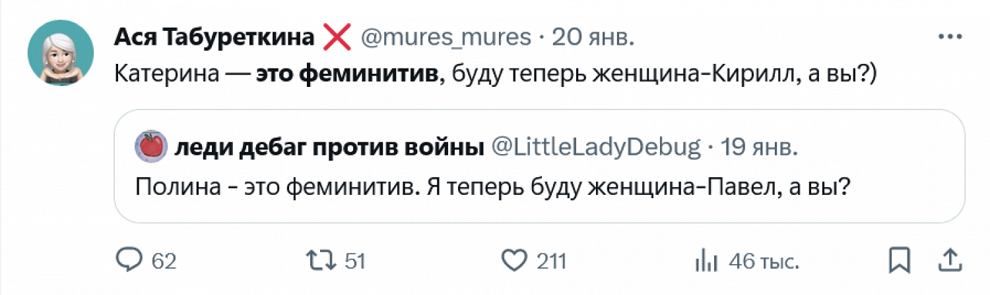
Task: Bookmark this tweet
Action: [899, 261]
